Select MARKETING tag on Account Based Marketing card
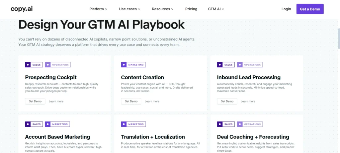 (57, 124)
